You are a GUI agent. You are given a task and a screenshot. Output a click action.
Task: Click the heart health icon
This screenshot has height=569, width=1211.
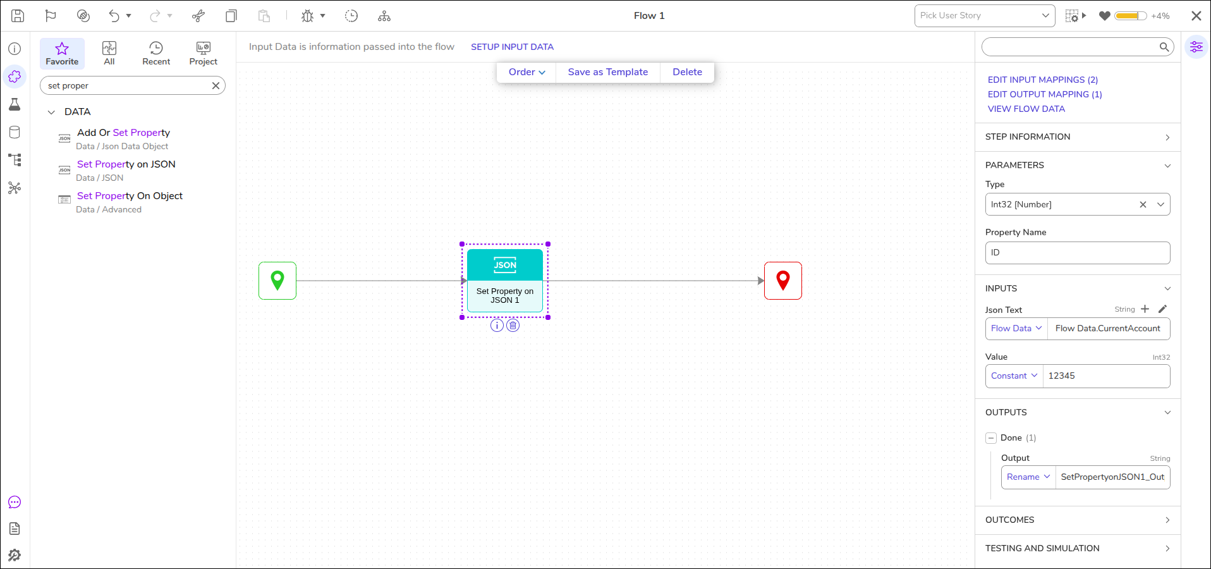point(1105,16)
